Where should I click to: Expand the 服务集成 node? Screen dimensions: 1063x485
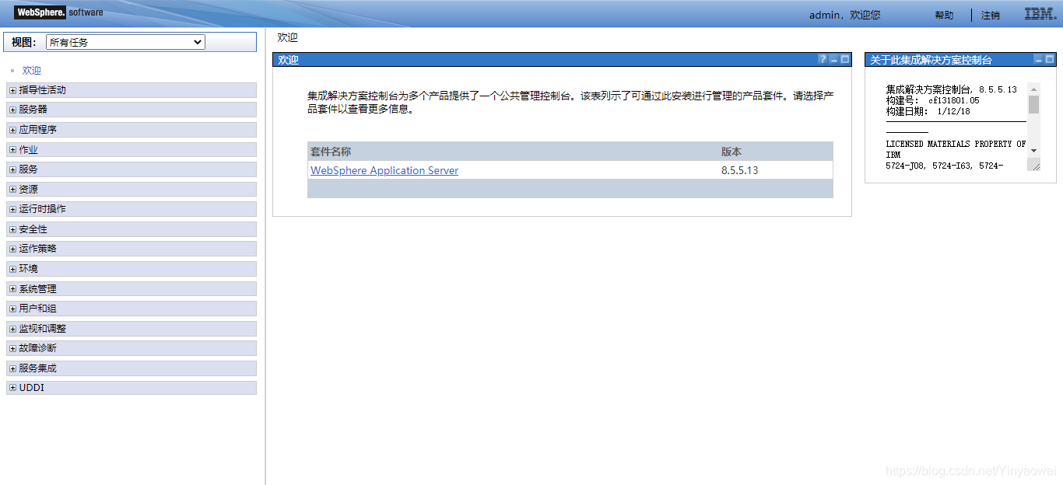12,368
